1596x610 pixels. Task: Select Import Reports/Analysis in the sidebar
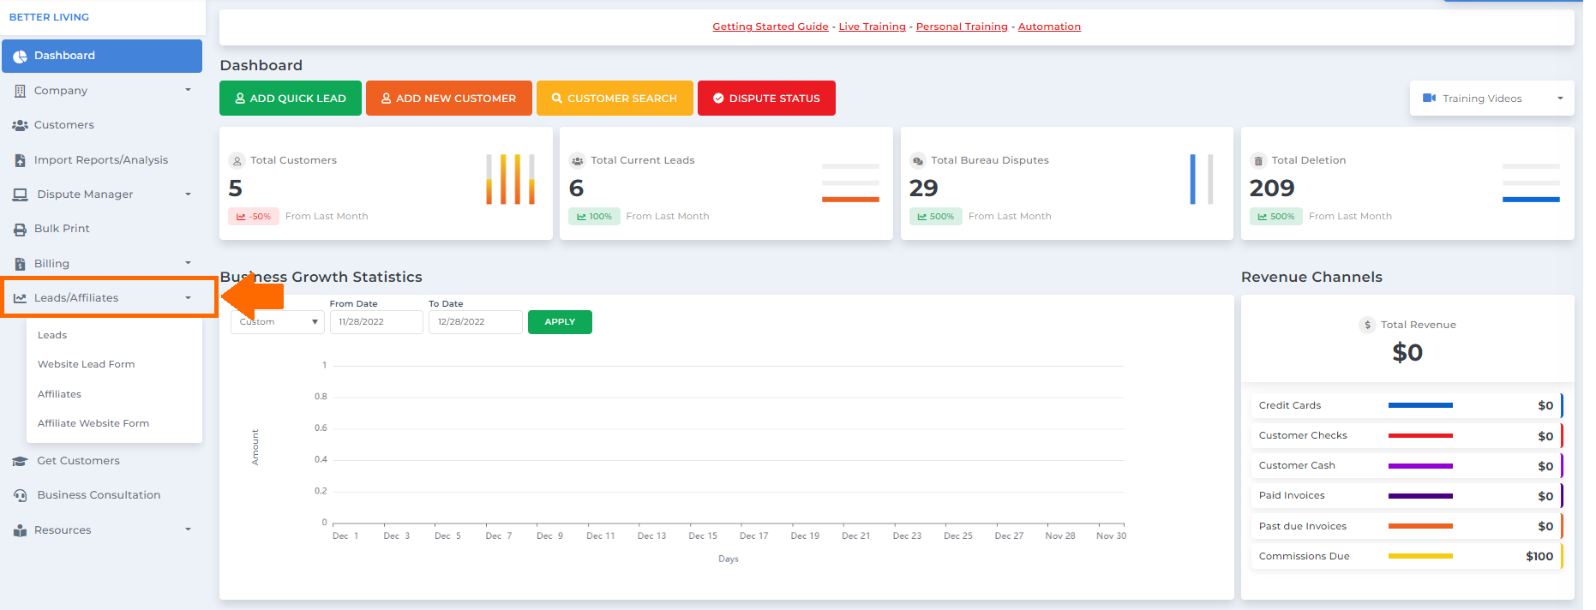(101, 160)
